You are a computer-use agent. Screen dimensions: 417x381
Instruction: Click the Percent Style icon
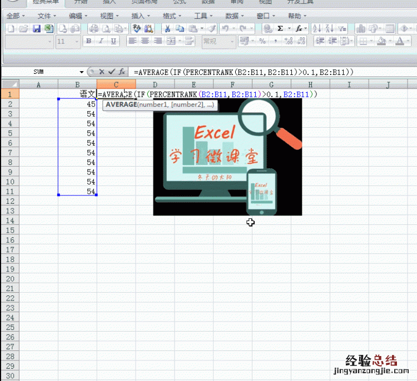(x=262, y=41)
